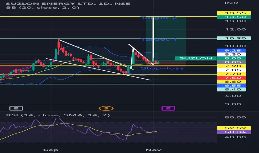Select the 10.90 price label

[x=234, y=38]
